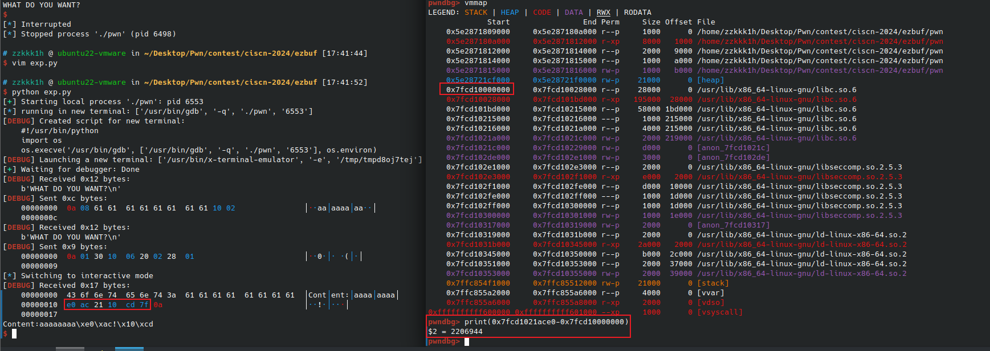Image resolution: width=990 pixels, height=351 pixels.
Task: Click the [vdso] mapping label
Action: pos(710,303)
